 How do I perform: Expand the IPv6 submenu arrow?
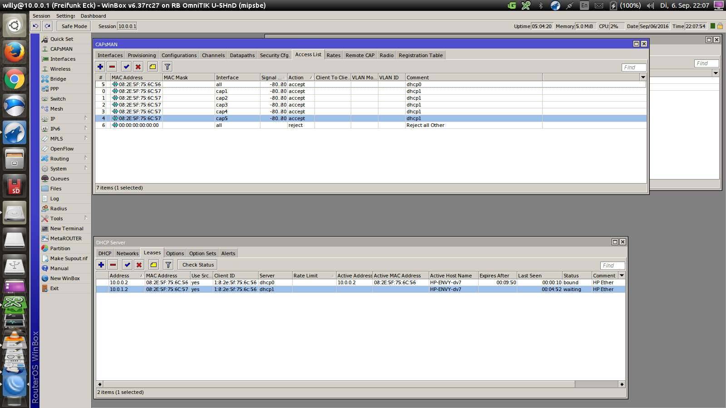click(86, 128)
